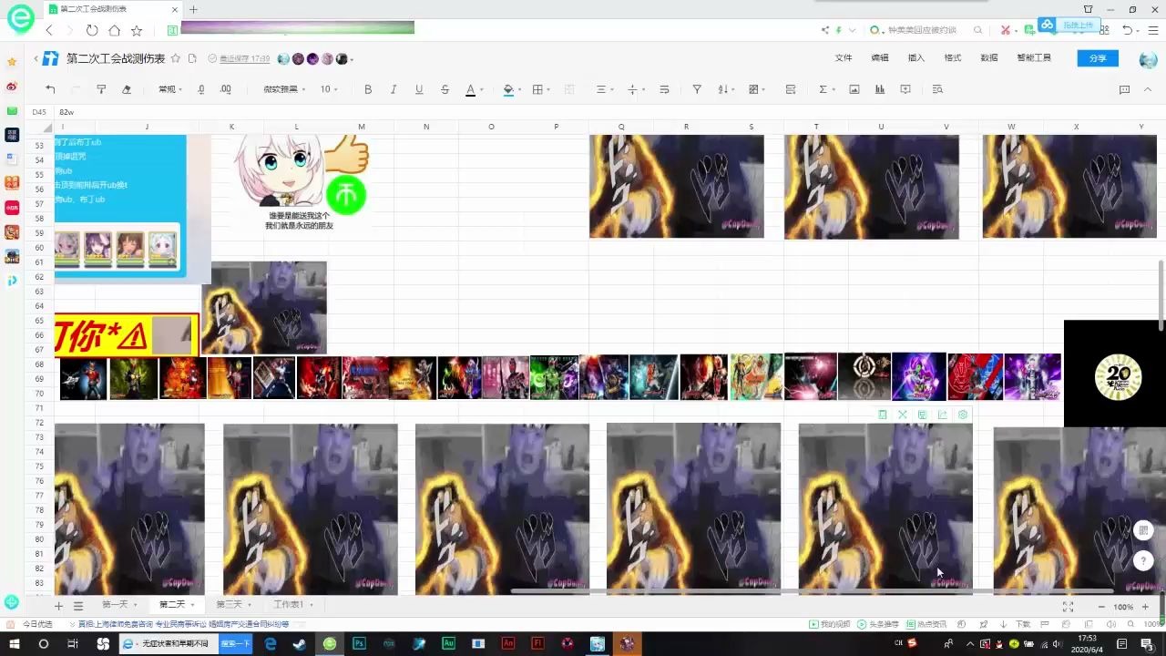1166x656 pixels.
Task: Click the sheet list icon
Action: coord(78,606)
